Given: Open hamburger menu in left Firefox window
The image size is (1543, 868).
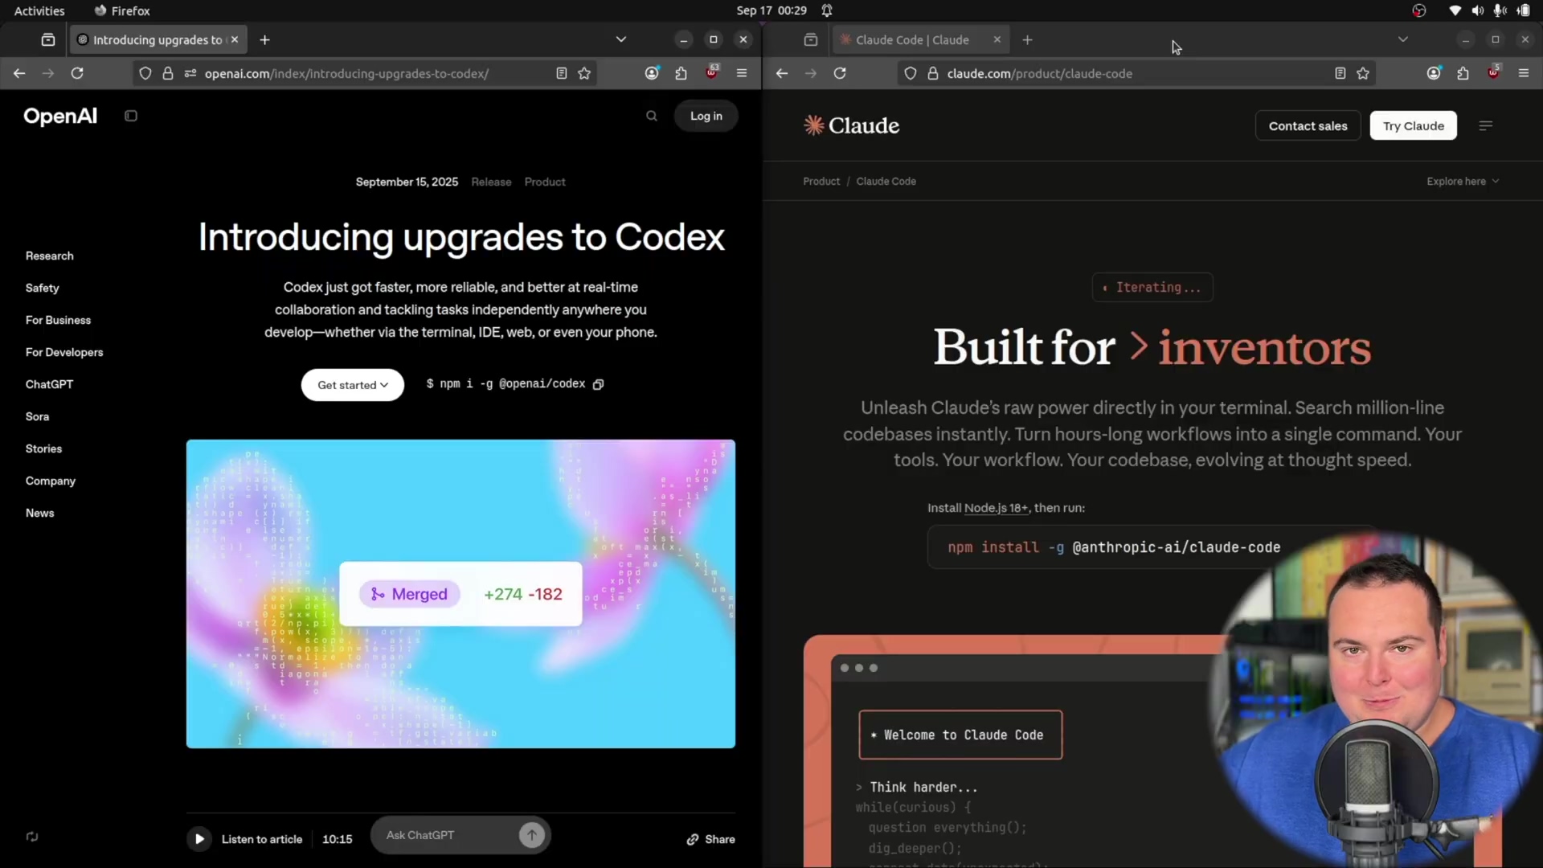Looking at the screenshot, I should [742, 73].
